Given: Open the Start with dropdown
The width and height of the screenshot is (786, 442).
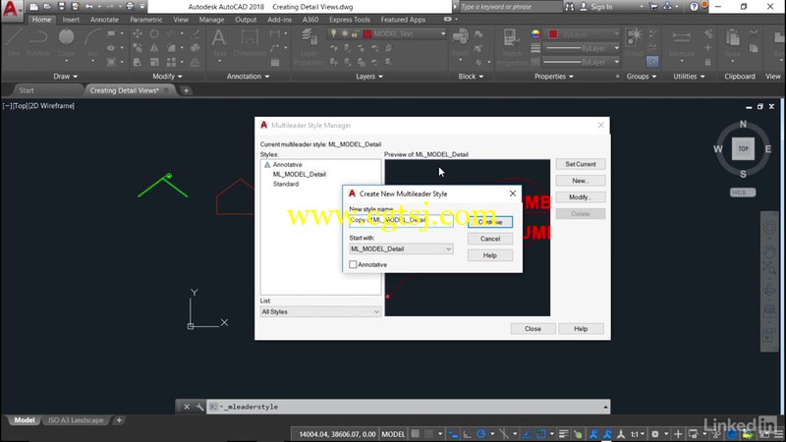Looking at the screenshot, I should click(401, 249).
